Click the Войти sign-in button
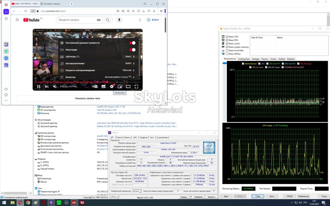This screenshot has height=206, width=330. [153, 20]
